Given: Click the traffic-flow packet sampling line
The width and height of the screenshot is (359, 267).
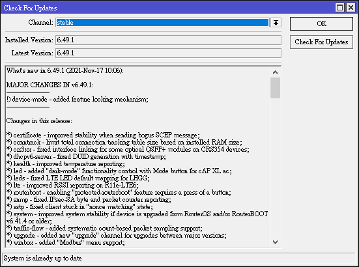Looking at the screenshot, I should 104,228.
